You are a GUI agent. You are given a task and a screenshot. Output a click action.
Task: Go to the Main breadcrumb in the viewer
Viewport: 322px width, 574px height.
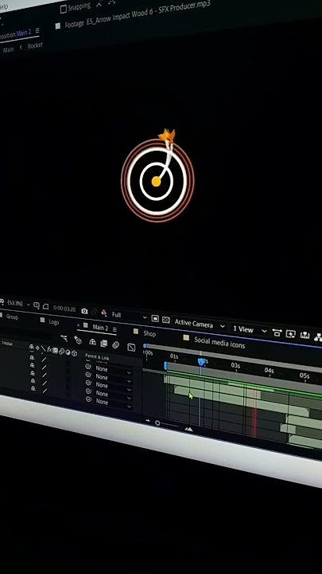tap(9, 49)
